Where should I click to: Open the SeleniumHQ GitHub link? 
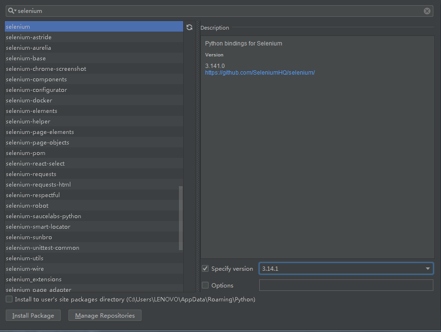click(260, 73)
